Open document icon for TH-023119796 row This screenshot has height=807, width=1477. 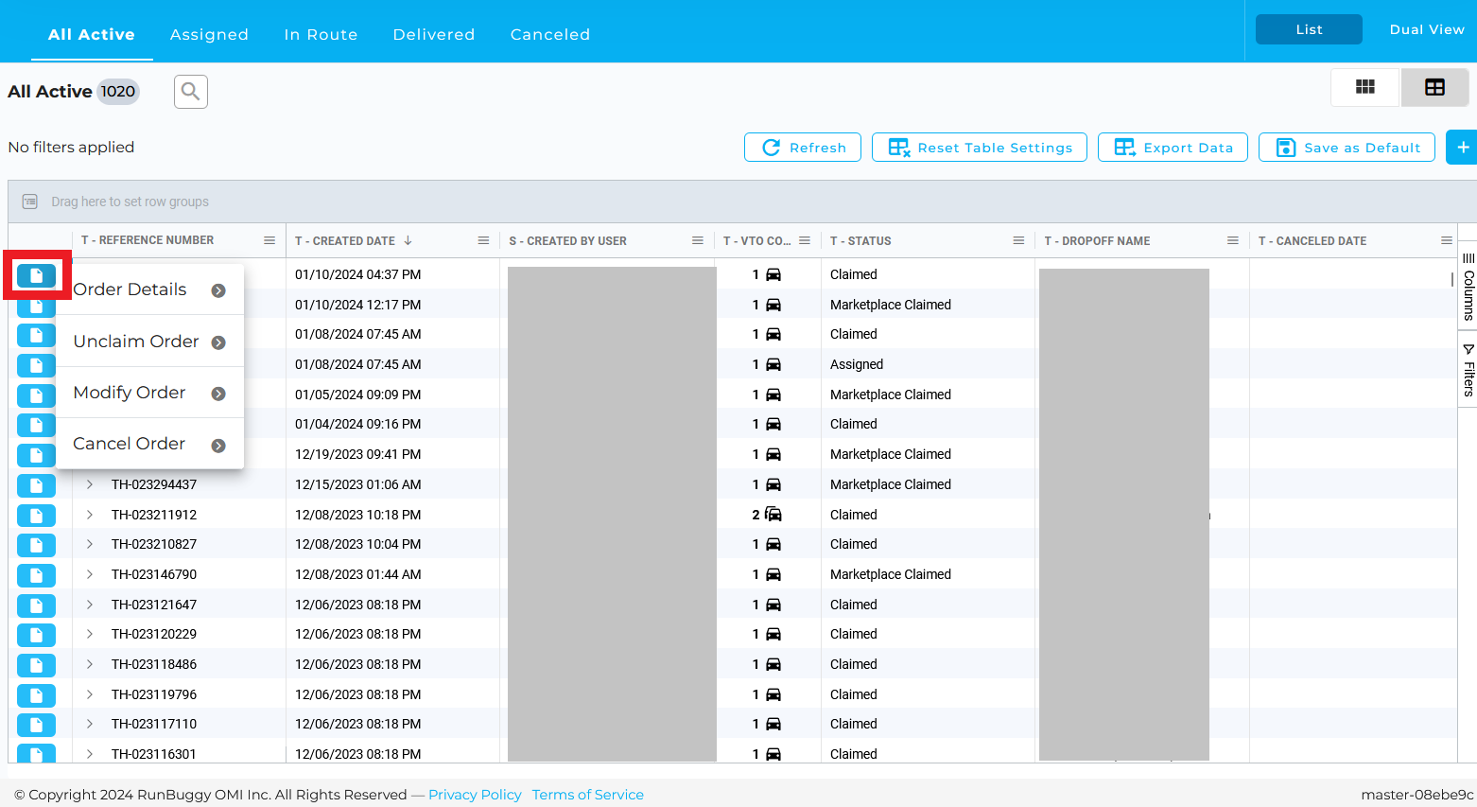click(x=36, y=695)
